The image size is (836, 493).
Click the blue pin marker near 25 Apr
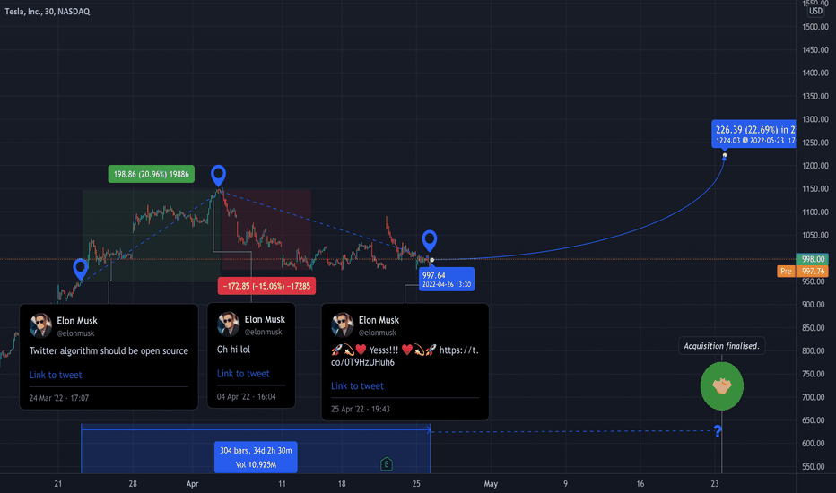(x=430, y=240)
